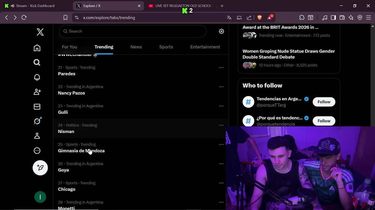375x210 pixels.
Task: Open the Chicago trending topic
Action: (x=141, y=186)
